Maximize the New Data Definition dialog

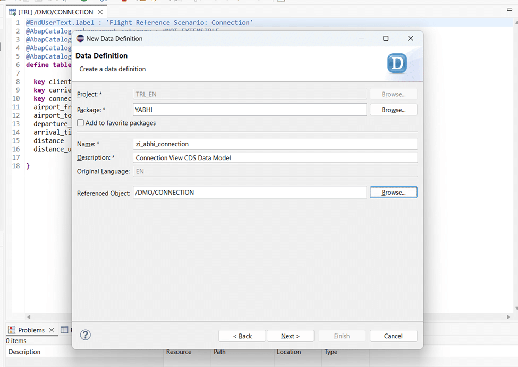click(386, 38)
